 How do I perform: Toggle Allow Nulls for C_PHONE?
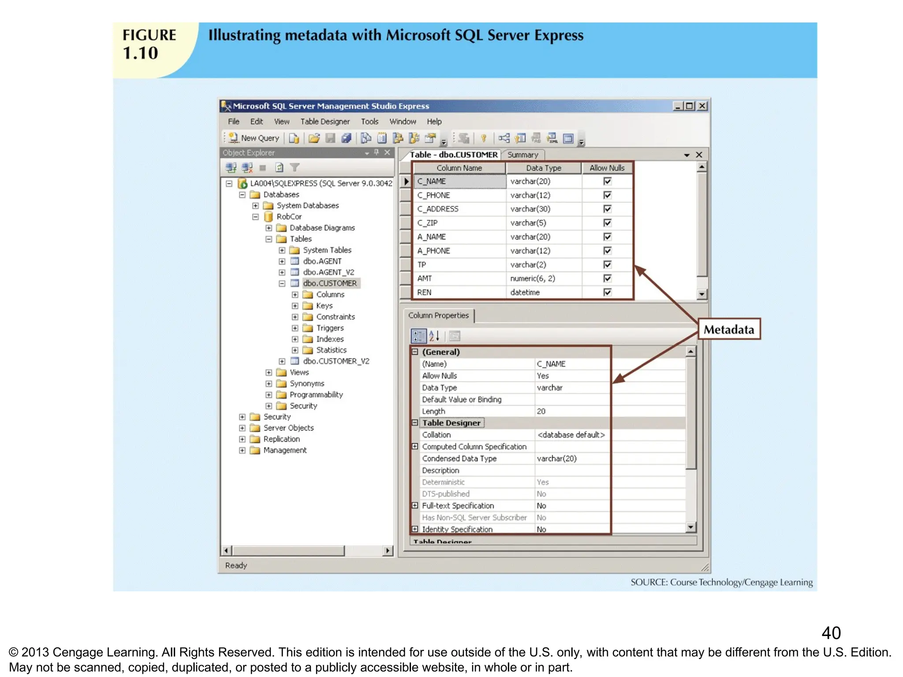tap(607, 195)
